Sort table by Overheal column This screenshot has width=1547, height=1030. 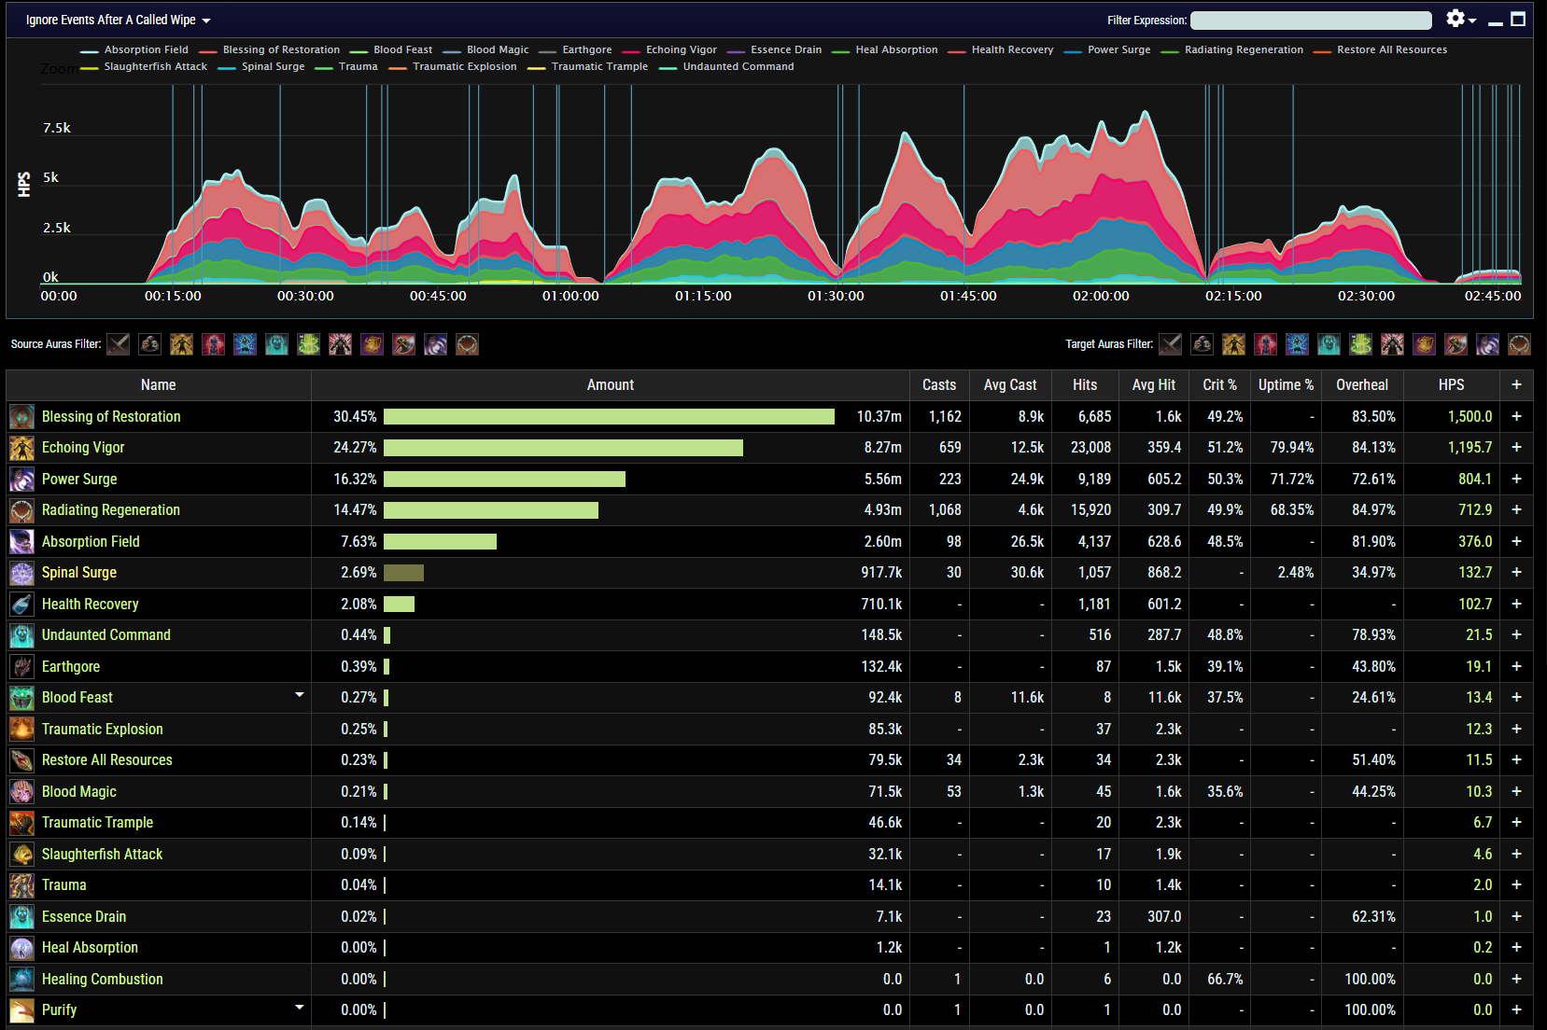click(x=1361, y=385)
